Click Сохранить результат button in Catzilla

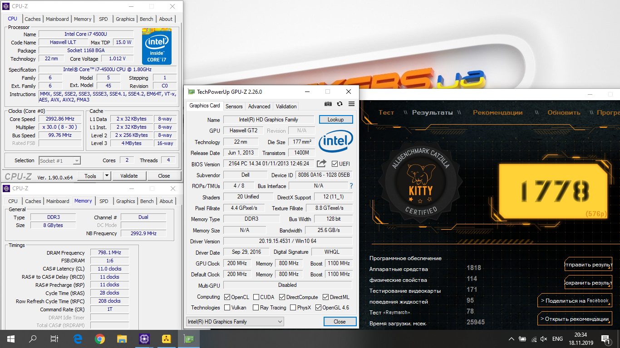(x=589, y=283)
